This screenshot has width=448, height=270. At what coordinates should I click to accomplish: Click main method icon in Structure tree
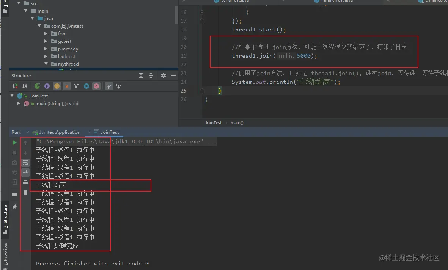pos(26,104)
